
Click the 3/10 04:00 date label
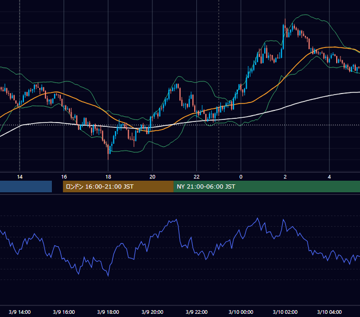click(x=329, y=312)
